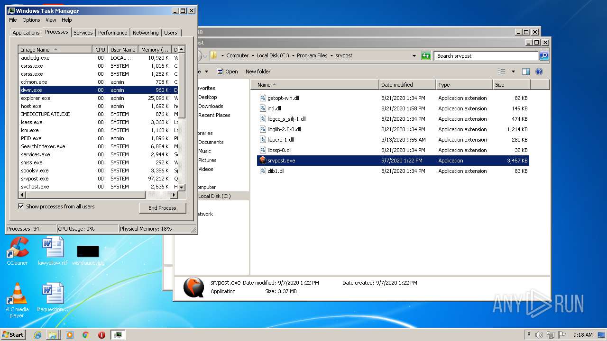This screenshot has height=341, width=607.
Task: Click the taskbar clock showing 9:18 AM
Action: (x=583, y=335)
